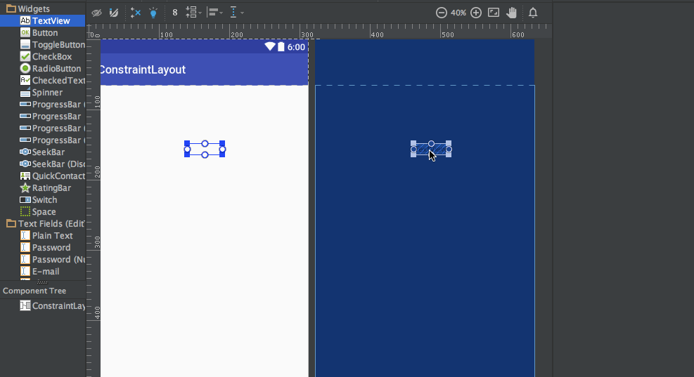Click bottom constraint anchor of design-view widget
Viewport: 694px width, 377px height.
point(205,154)
